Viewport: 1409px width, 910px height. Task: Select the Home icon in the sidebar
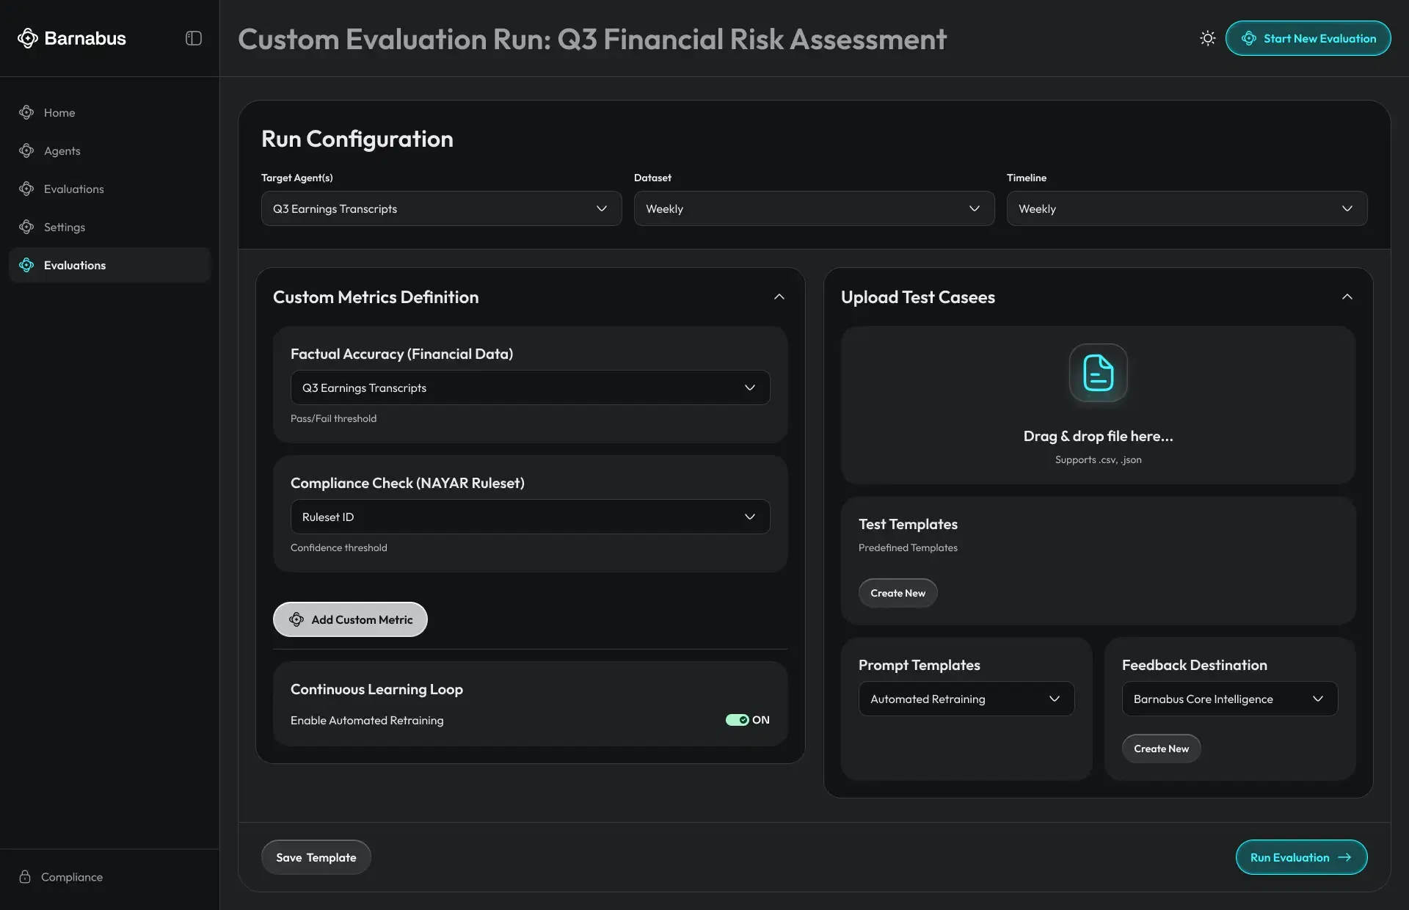26,112
